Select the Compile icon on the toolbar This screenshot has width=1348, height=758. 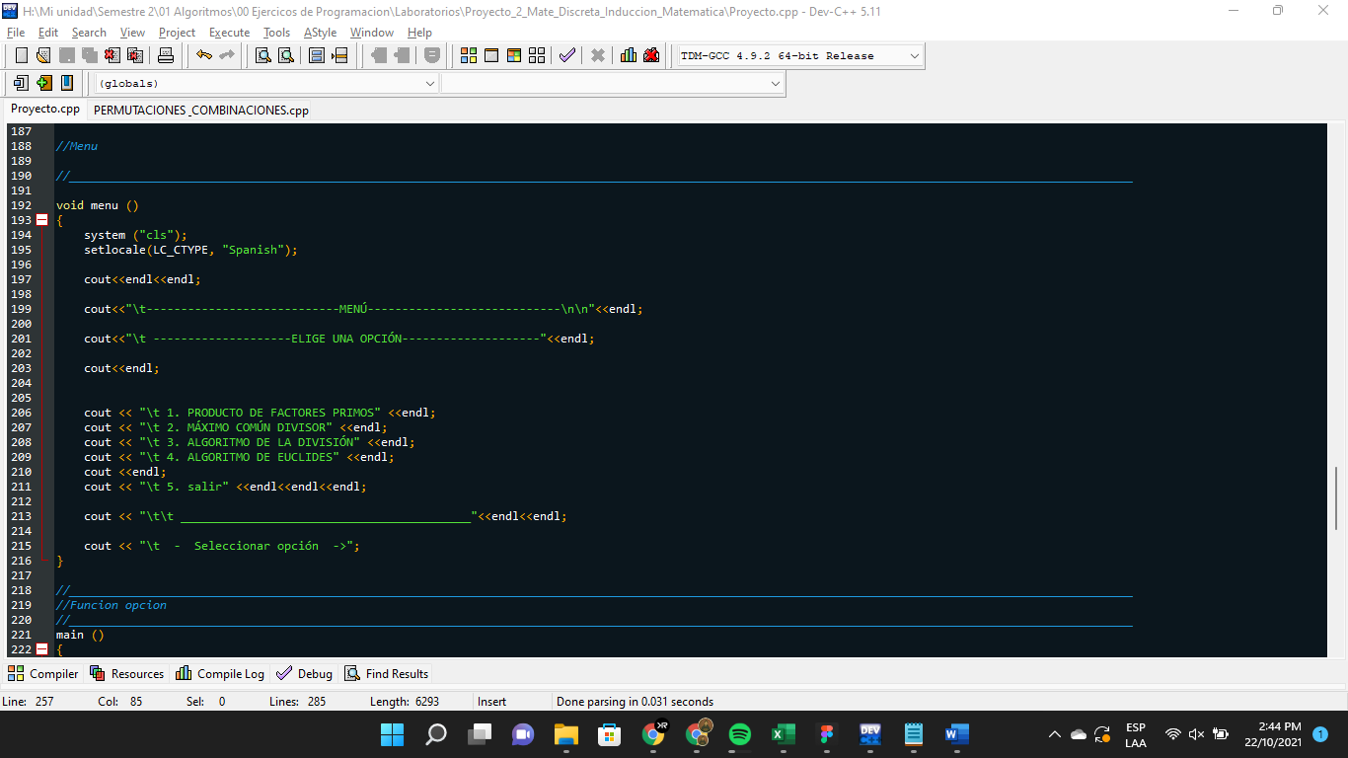point(468,55)
